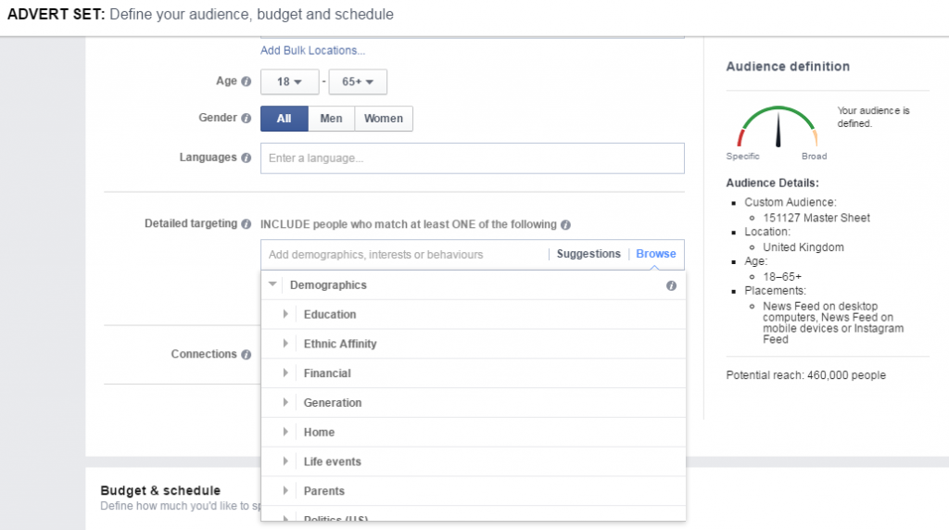
Task: Expand the Education category
Action: pos(285,314)
